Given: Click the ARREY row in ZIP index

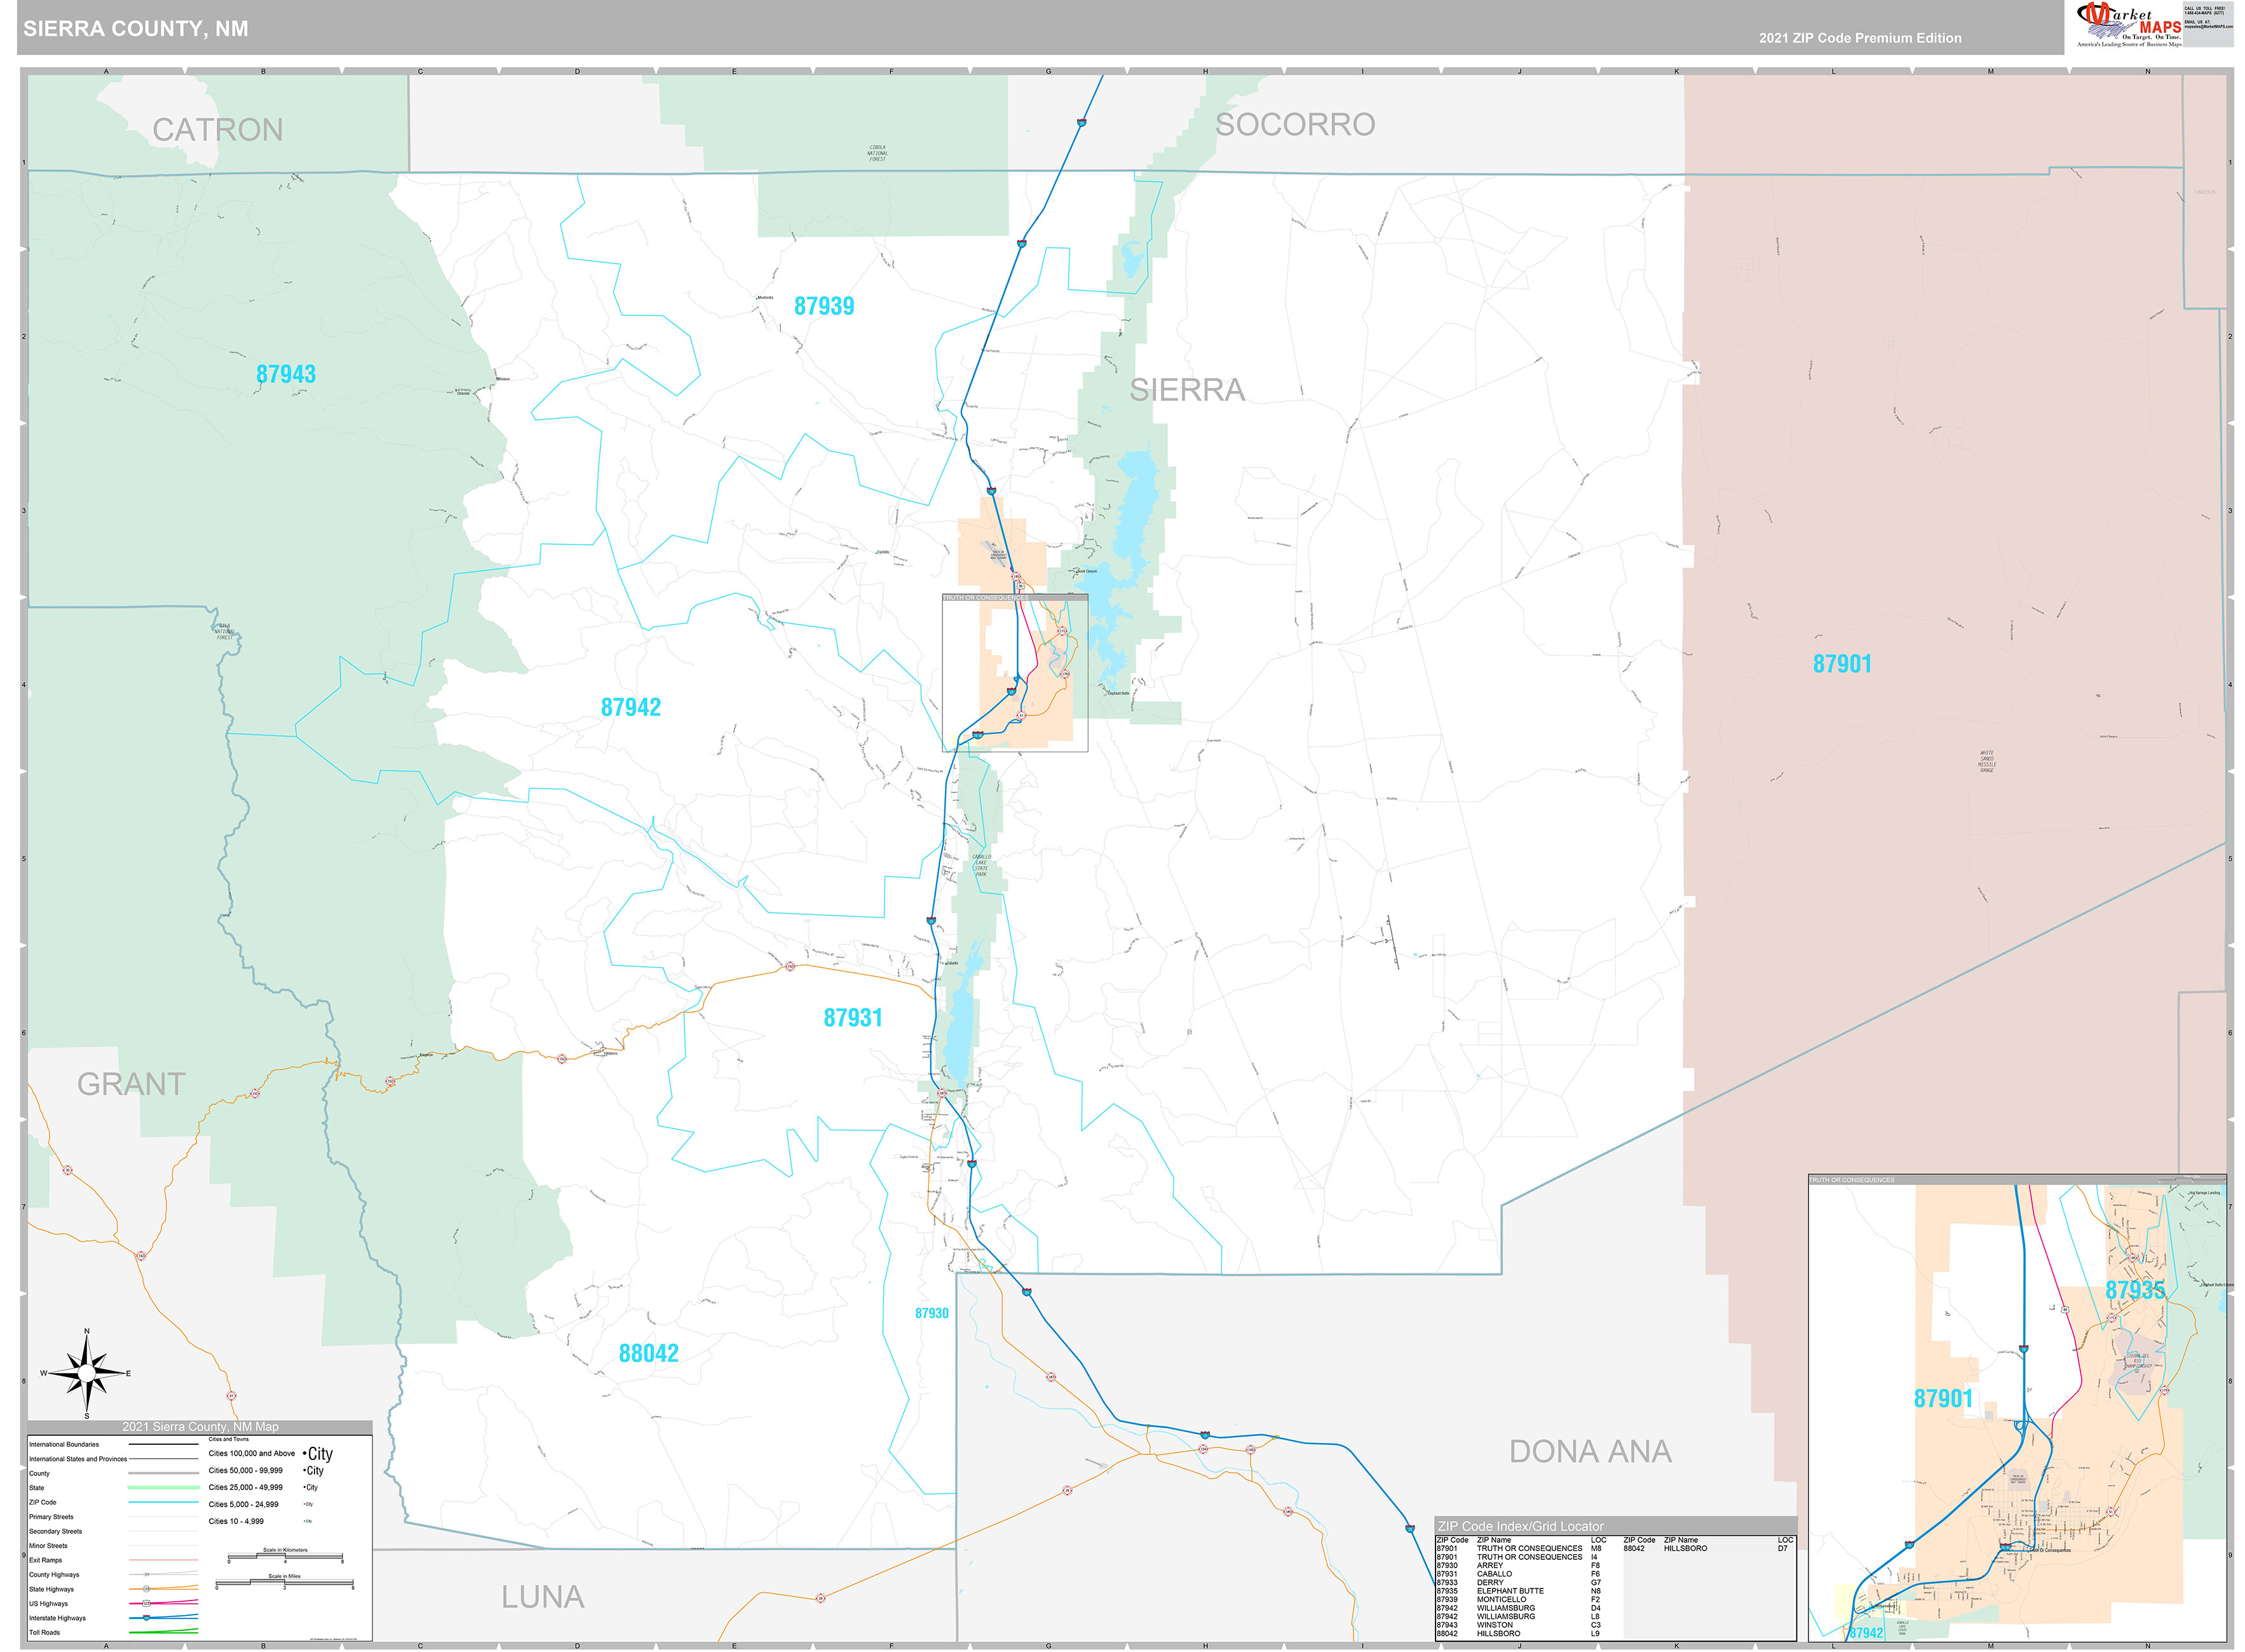Looking at the screenshot, I should tap(1518, 1565).
